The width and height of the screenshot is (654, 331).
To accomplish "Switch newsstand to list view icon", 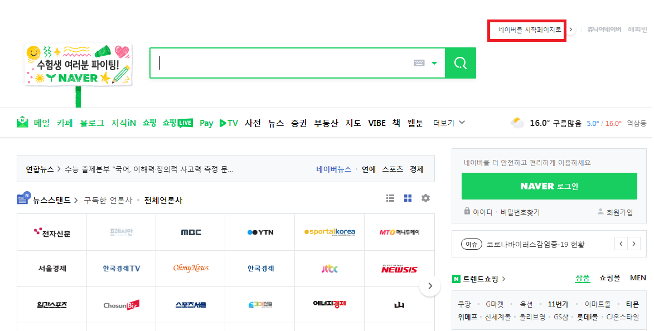I will click(390, 198).
